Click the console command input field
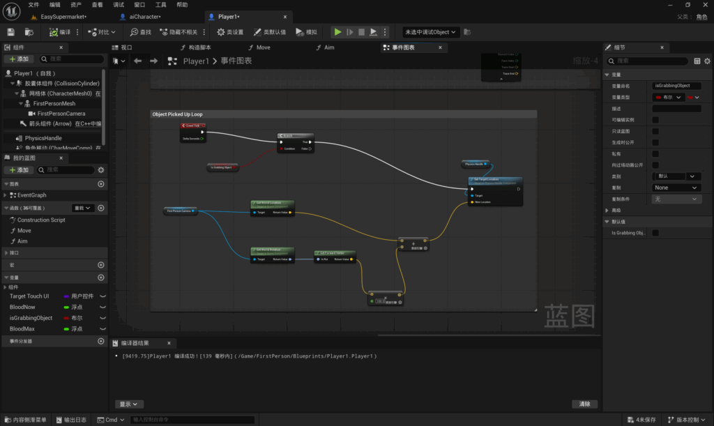 [x=192, y=420]
